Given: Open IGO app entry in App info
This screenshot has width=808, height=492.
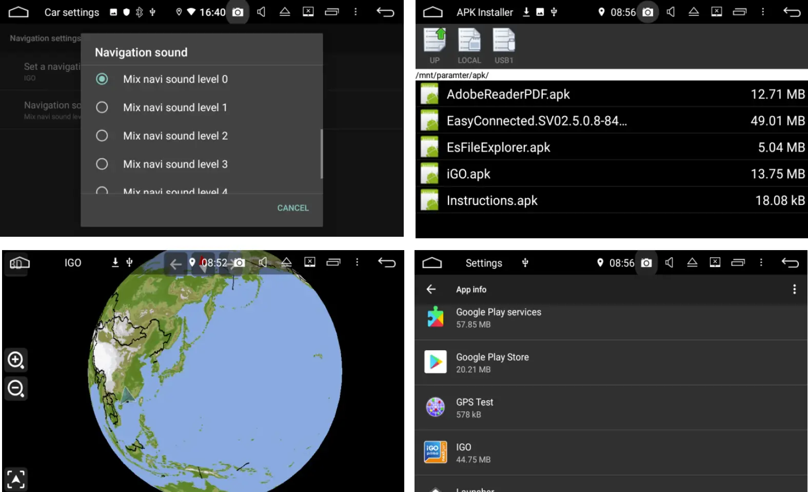Looking at the screenshot, I should [611, 453].
